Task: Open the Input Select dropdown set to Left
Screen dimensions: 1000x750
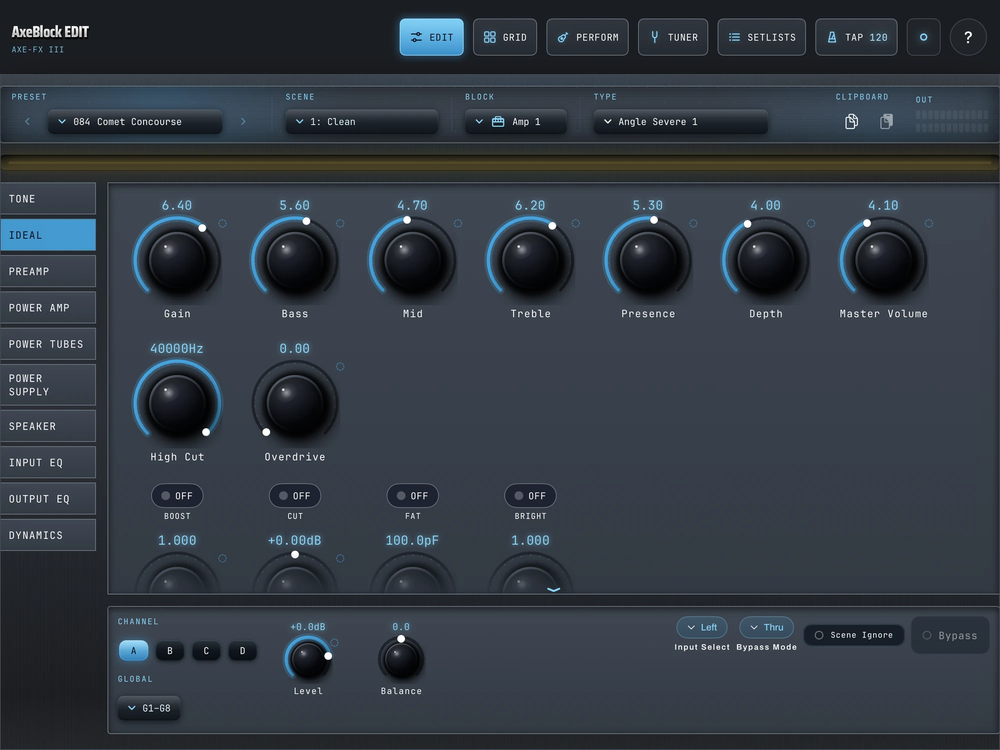Action: coord(701,627)
